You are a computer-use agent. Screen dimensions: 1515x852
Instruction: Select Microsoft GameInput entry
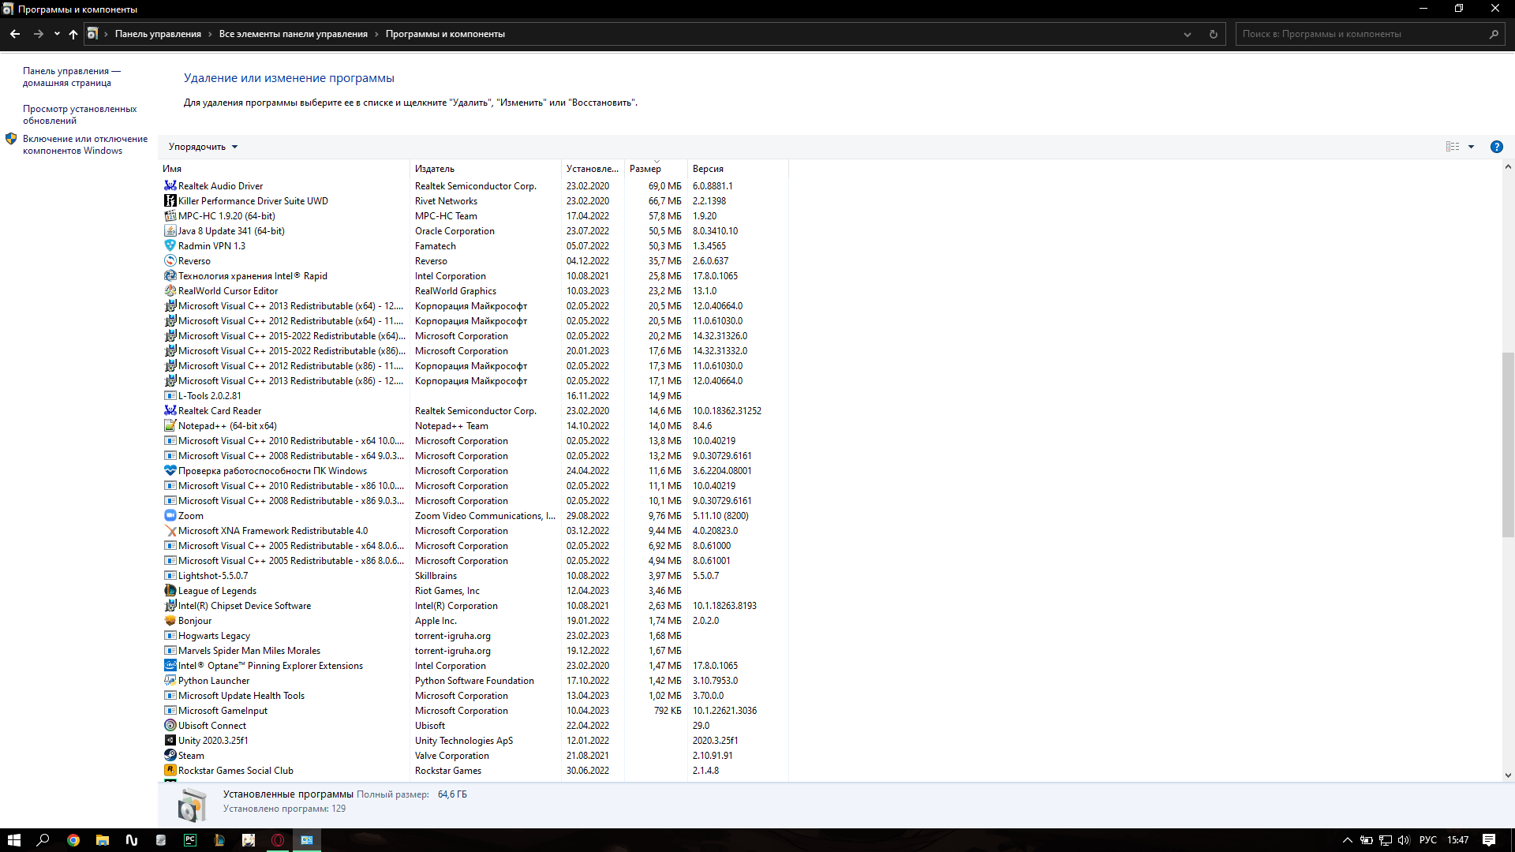click(473, 710)
